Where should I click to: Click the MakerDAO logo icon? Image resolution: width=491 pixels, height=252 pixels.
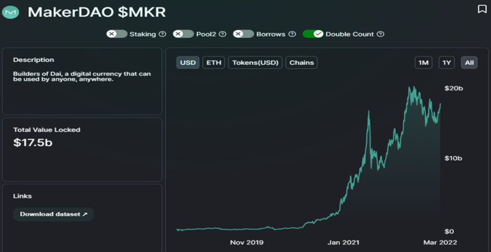pos(10,12)
